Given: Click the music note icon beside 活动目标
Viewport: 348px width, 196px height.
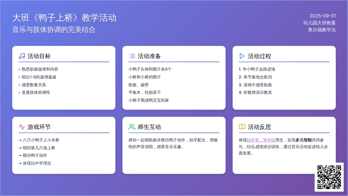Looking at the screenshot, I should tap(22, 56).
